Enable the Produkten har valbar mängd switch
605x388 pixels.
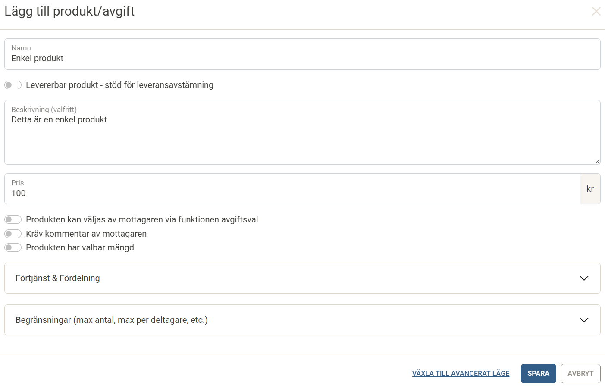click(13, 247)
